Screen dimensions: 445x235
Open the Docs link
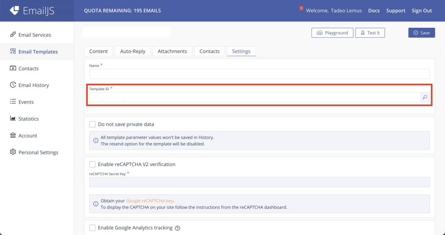pyautogui.click(x=374, y=11)
